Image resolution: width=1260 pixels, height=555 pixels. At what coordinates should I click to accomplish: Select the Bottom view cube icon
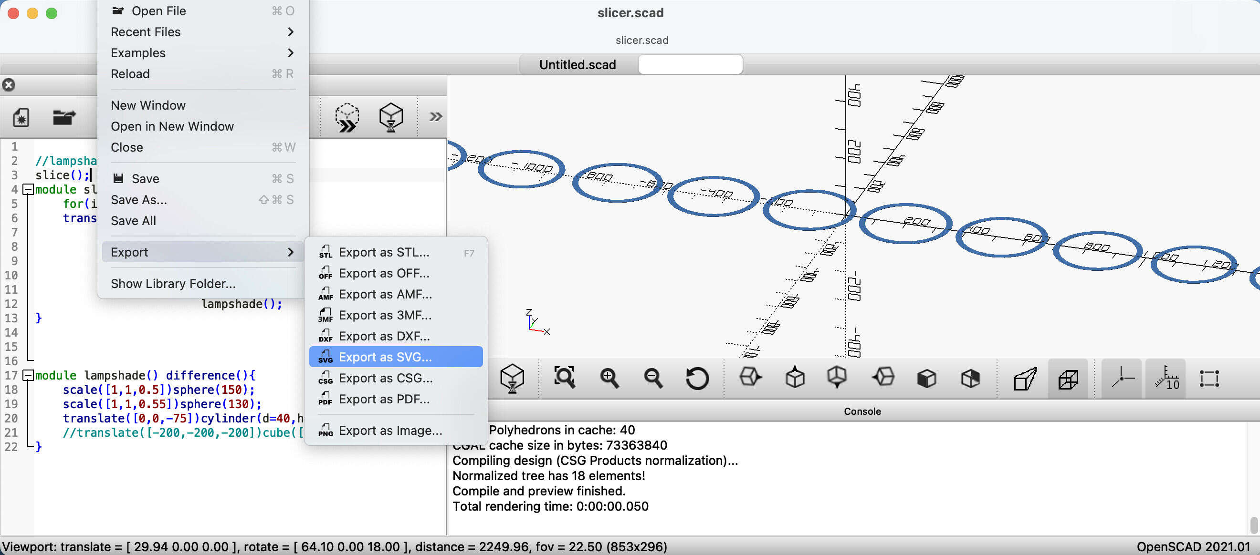pos(837,378)
